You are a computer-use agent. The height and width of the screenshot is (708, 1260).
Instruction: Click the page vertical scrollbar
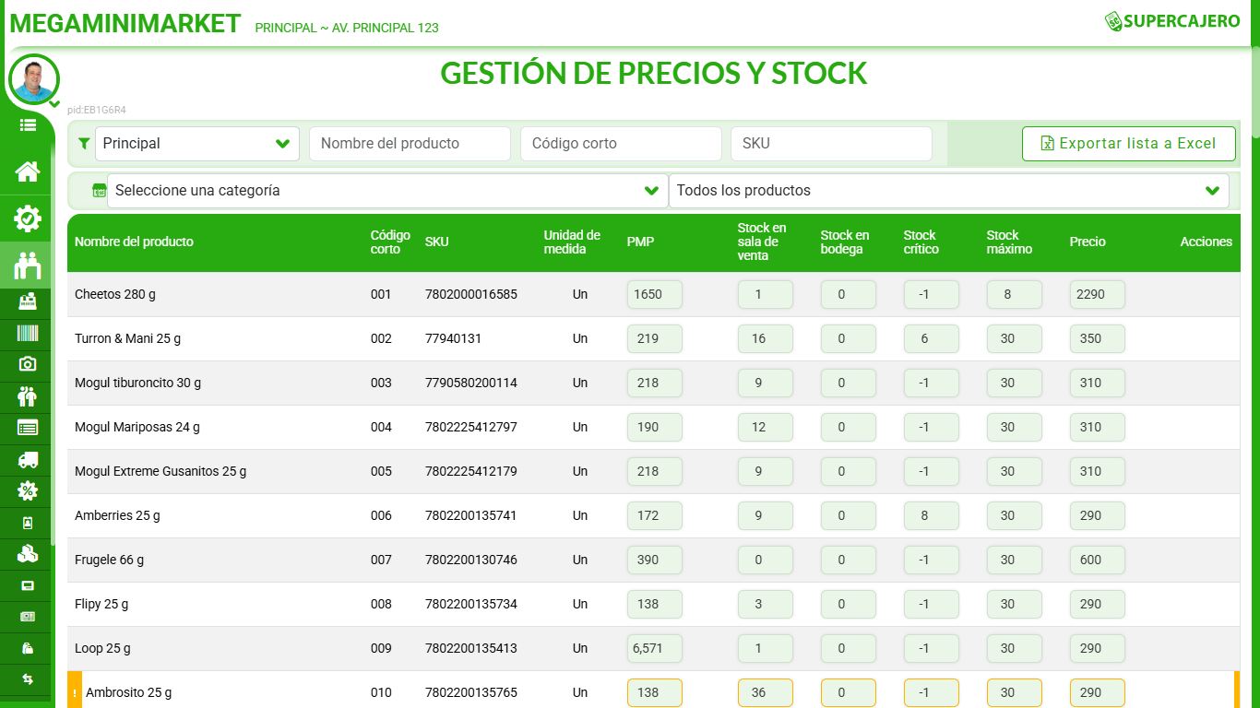point(1255,92)
